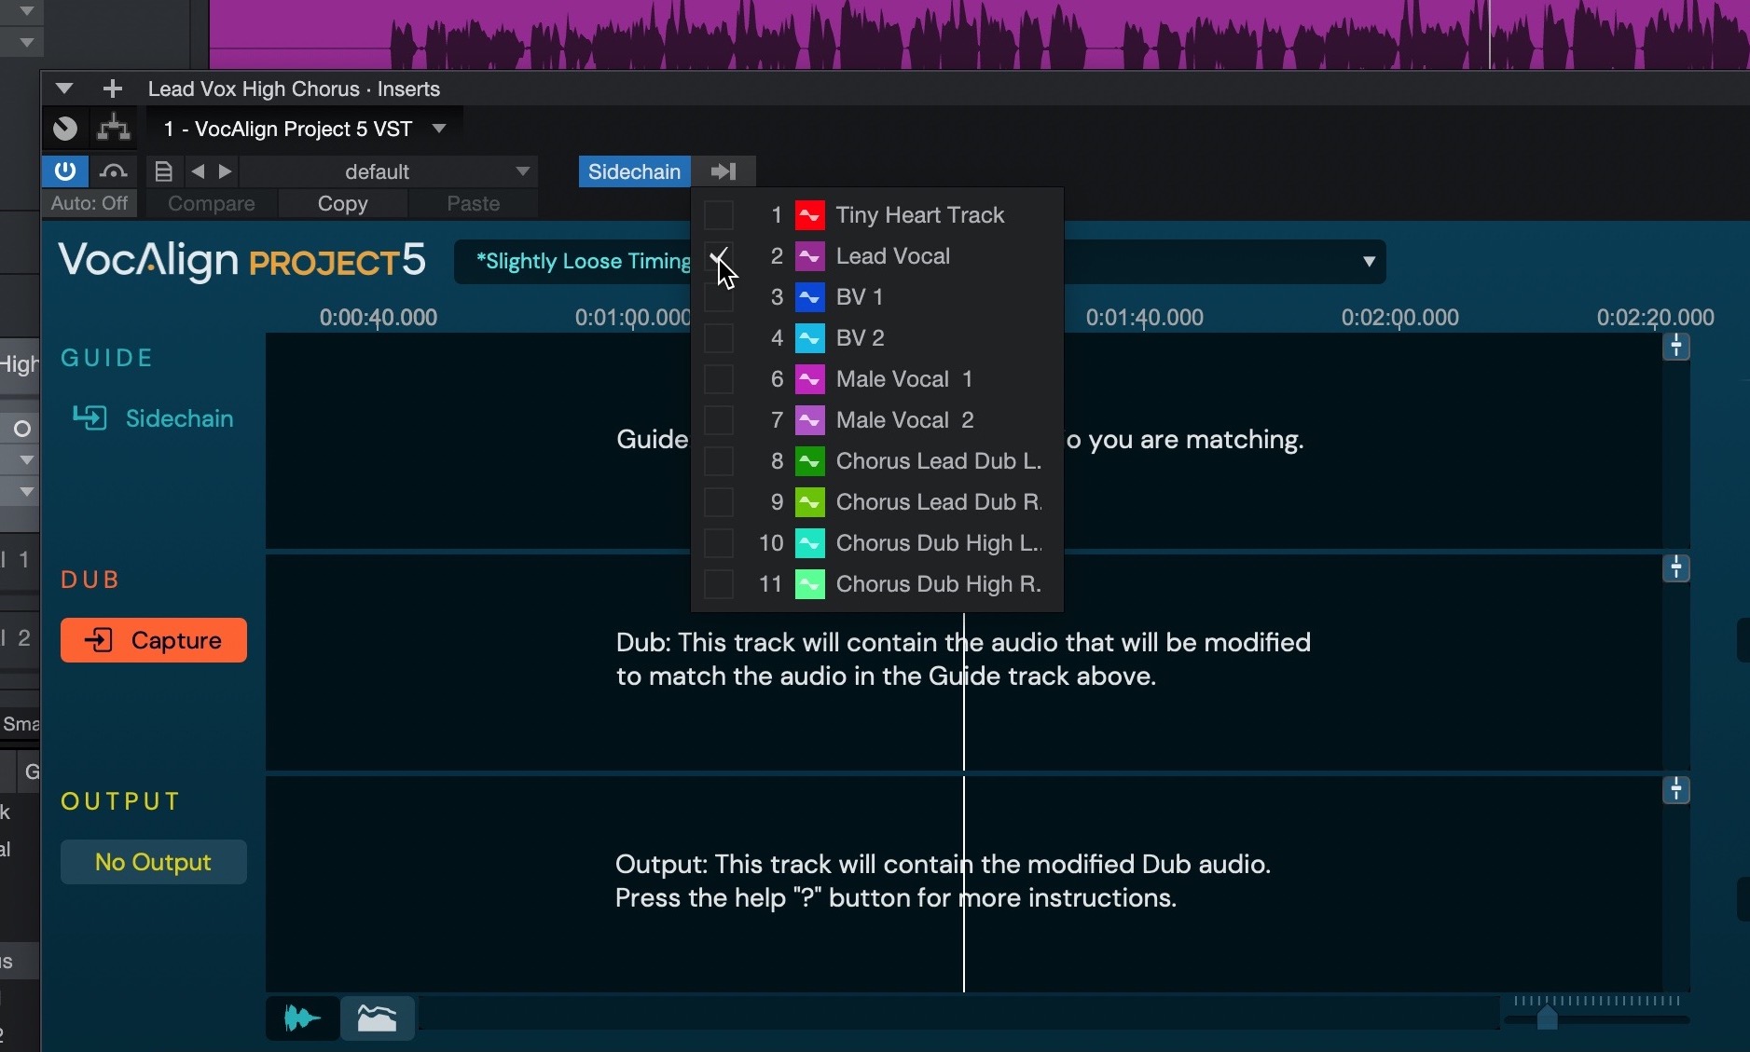Open the default preset dropdown
This screenshot has width=1750, height=1052.
(x=522, y=171)
